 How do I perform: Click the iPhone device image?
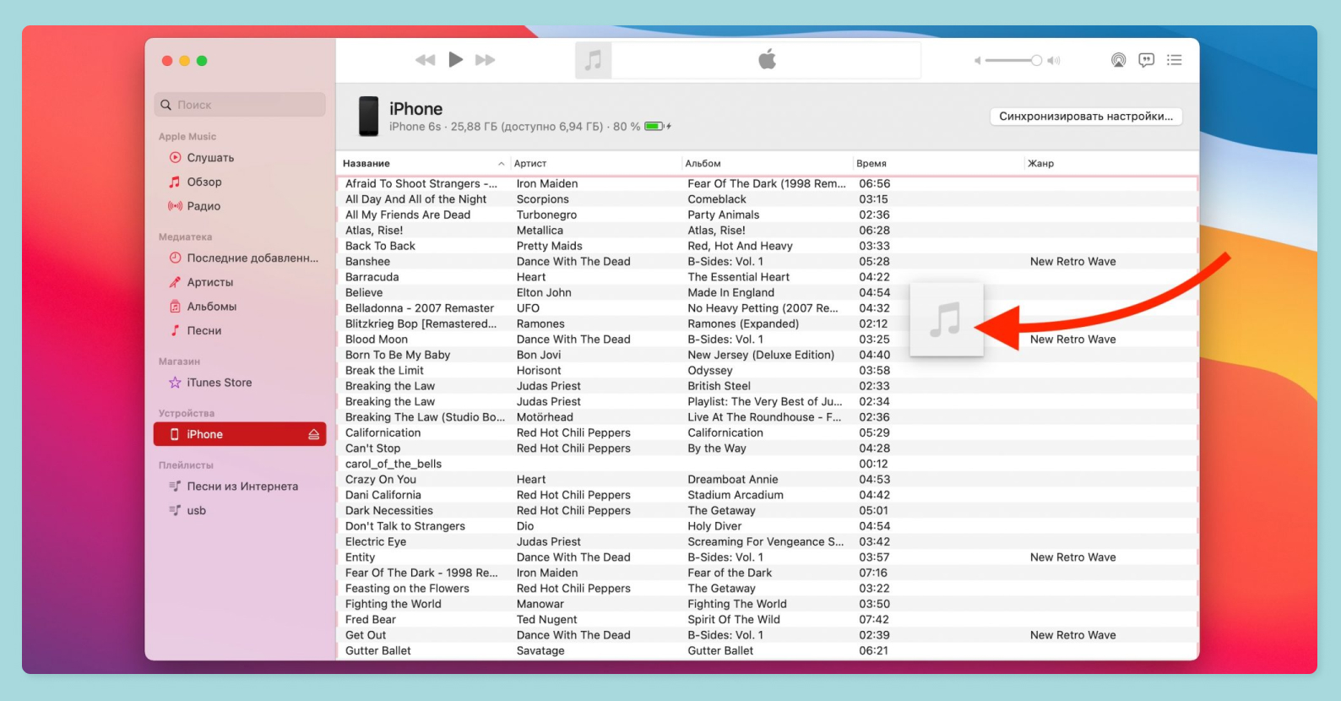(x=369, y=116)
